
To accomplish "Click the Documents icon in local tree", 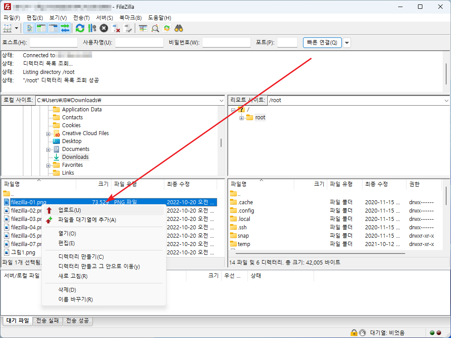I will [x=57, y=149].
